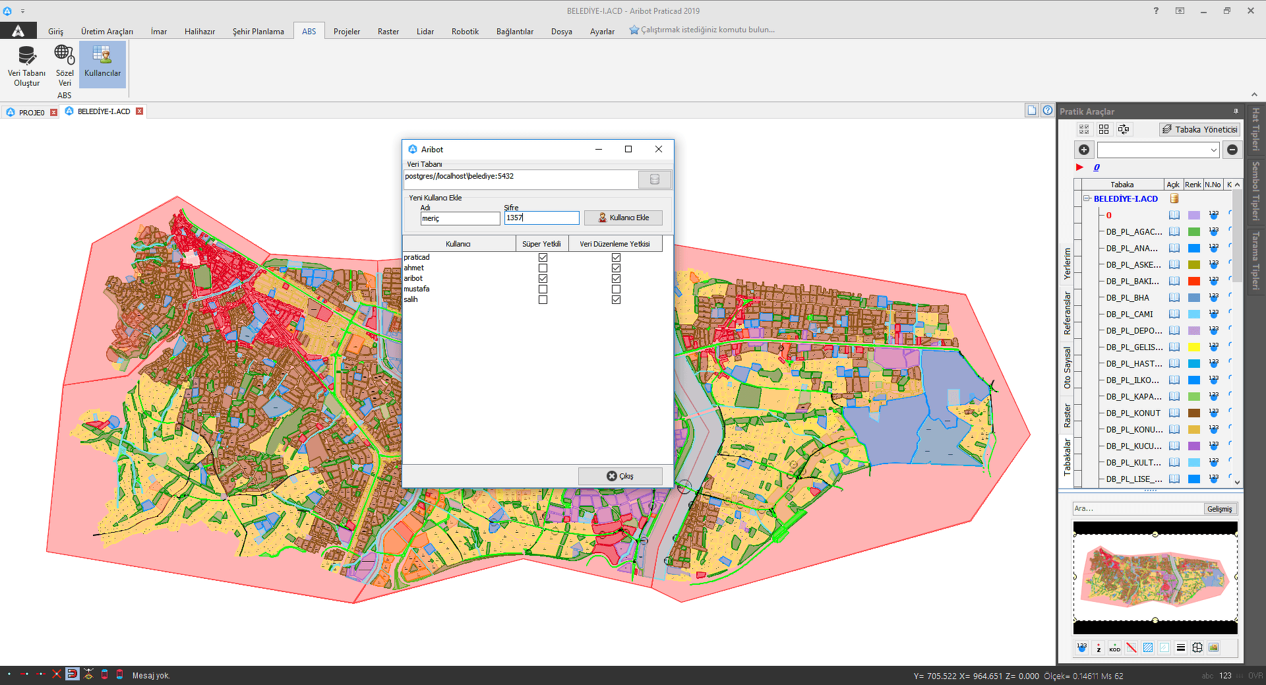The height and width of the screenshot is (685, 1266).
Task: Open the Tabaka Yöneticisi layer manager
Action: (x=1199, y=129)
